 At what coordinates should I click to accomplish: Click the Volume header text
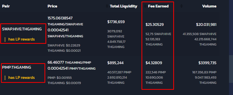tap(209, 6)
